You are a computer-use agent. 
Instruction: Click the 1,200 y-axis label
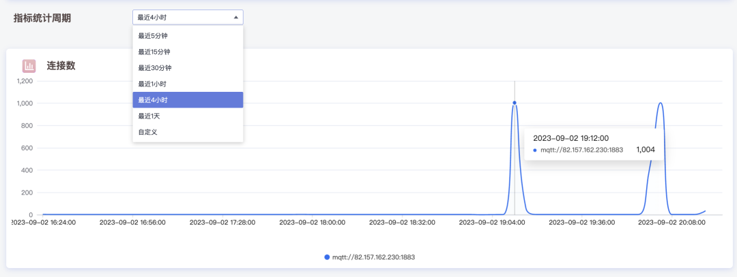pos(25,81)
